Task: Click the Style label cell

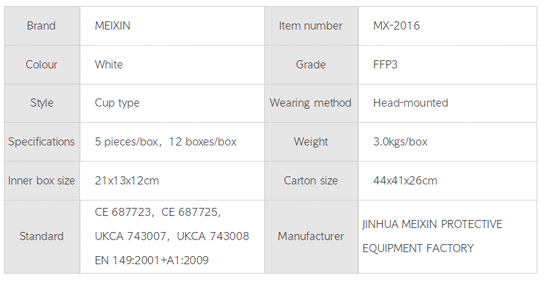Action: [x=41, y=103]
